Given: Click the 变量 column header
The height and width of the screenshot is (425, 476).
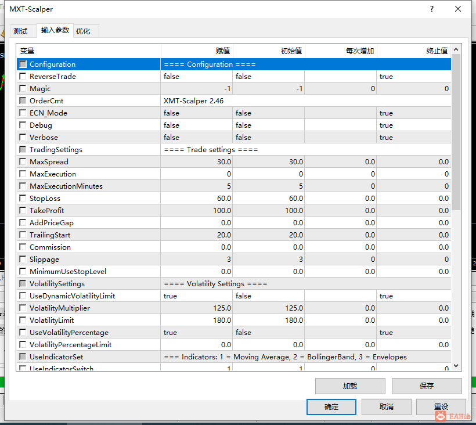Looking at the screenshot, I should click(89, 51).
